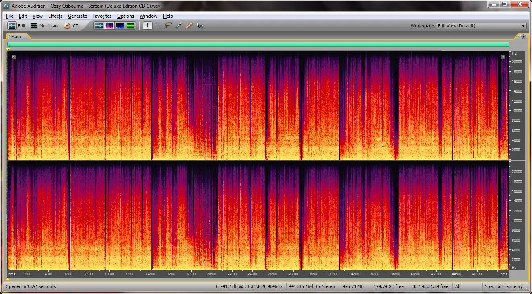Open the File menu

pyautogui.click(x=10, y=16)
